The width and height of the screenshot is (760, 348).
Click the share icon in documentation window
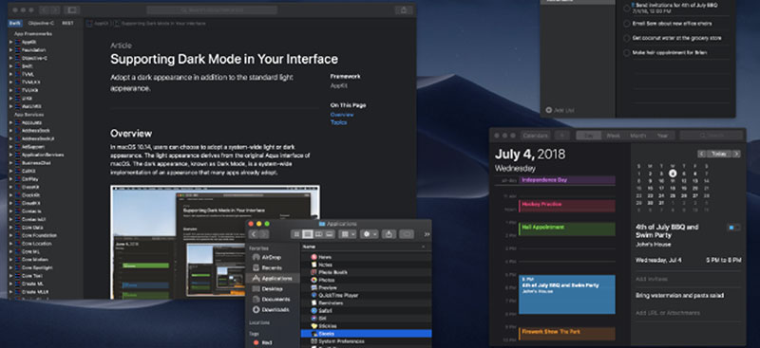click(x=403, y=10)
